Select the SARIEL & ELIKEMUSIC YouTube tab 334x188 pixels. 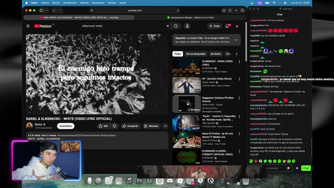(x=79, y=17)
